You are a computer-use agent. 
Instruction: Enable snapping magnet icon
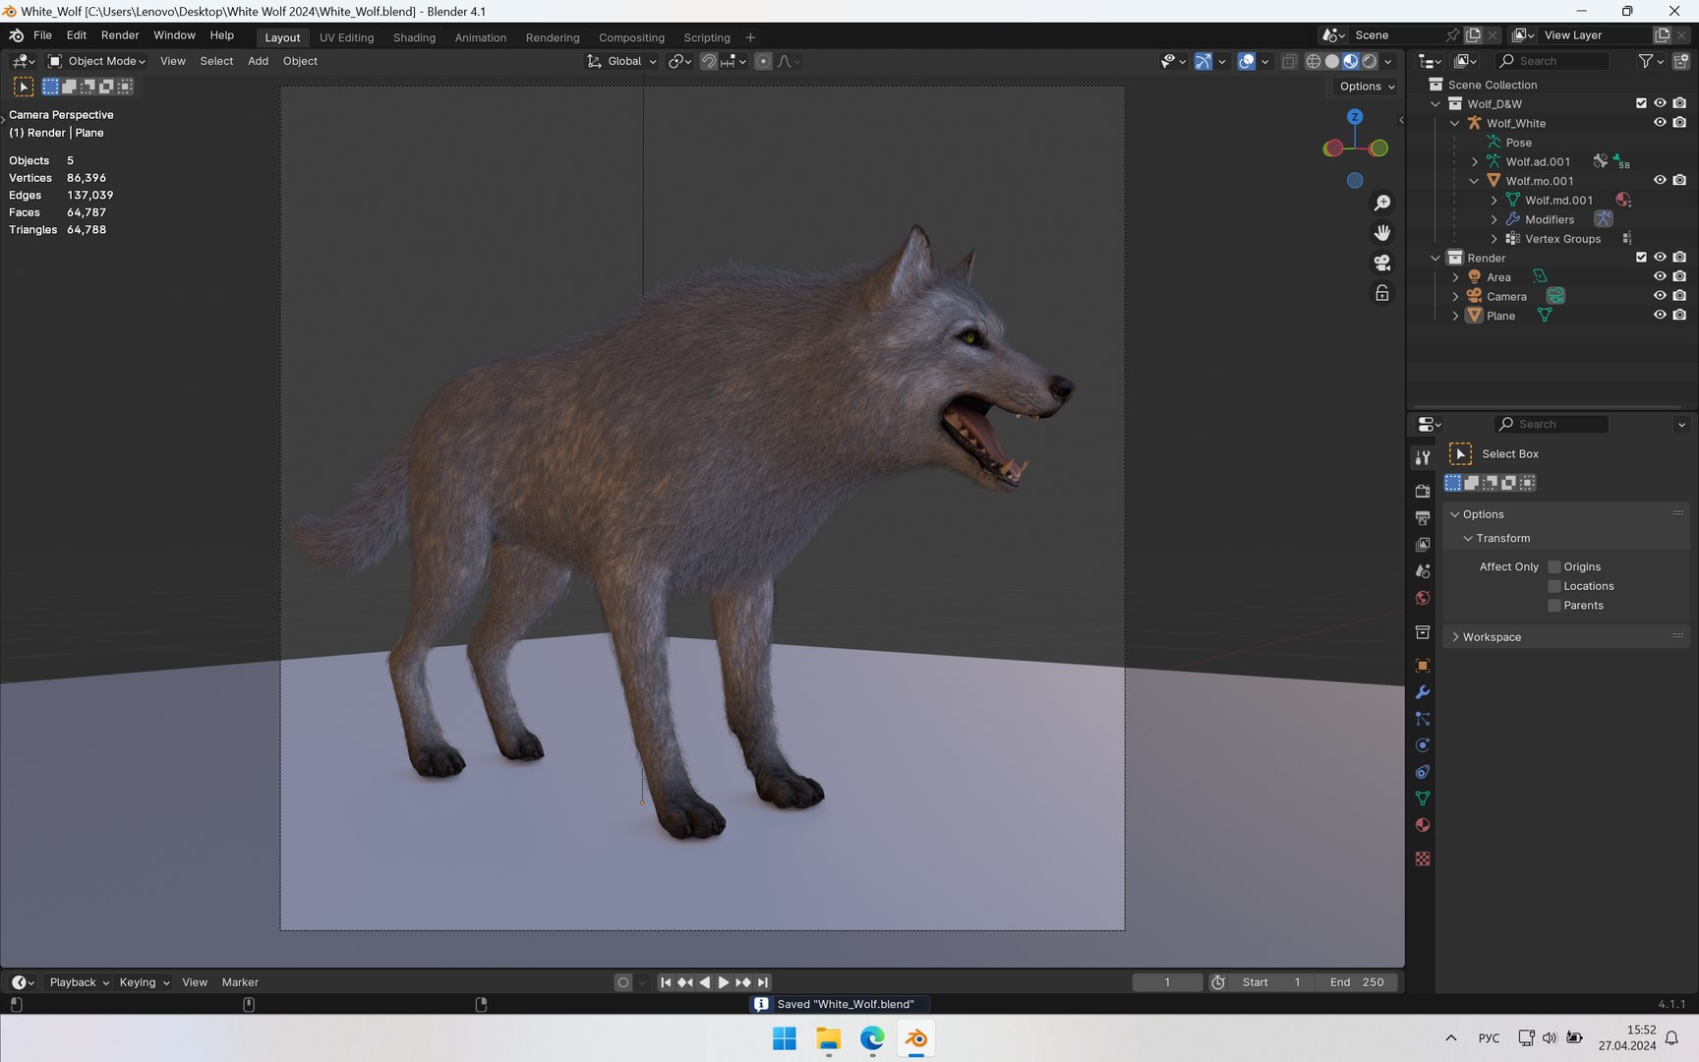pyautogui.click(x=708, y=61)
